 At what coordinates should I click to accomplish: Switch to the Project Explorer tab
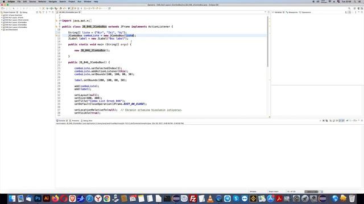pyautogui.click(x=9, y=12)
